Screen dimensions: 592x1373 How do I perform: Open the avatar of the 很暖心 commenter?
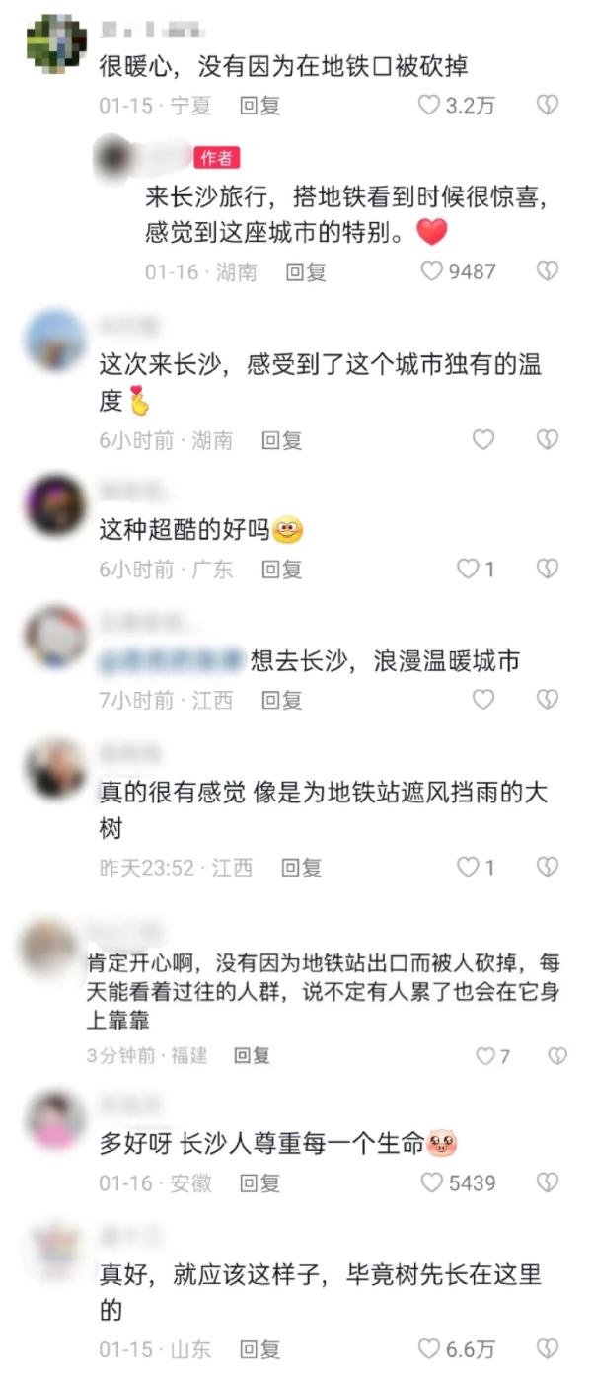pyautogui.click(x=56, y=43)
